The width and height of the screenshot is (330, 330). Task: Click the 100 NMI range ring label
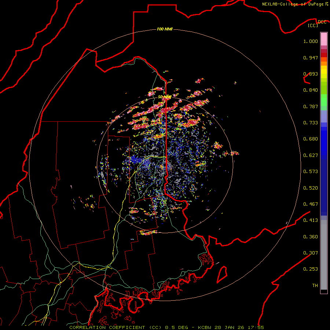pos(165,29)
